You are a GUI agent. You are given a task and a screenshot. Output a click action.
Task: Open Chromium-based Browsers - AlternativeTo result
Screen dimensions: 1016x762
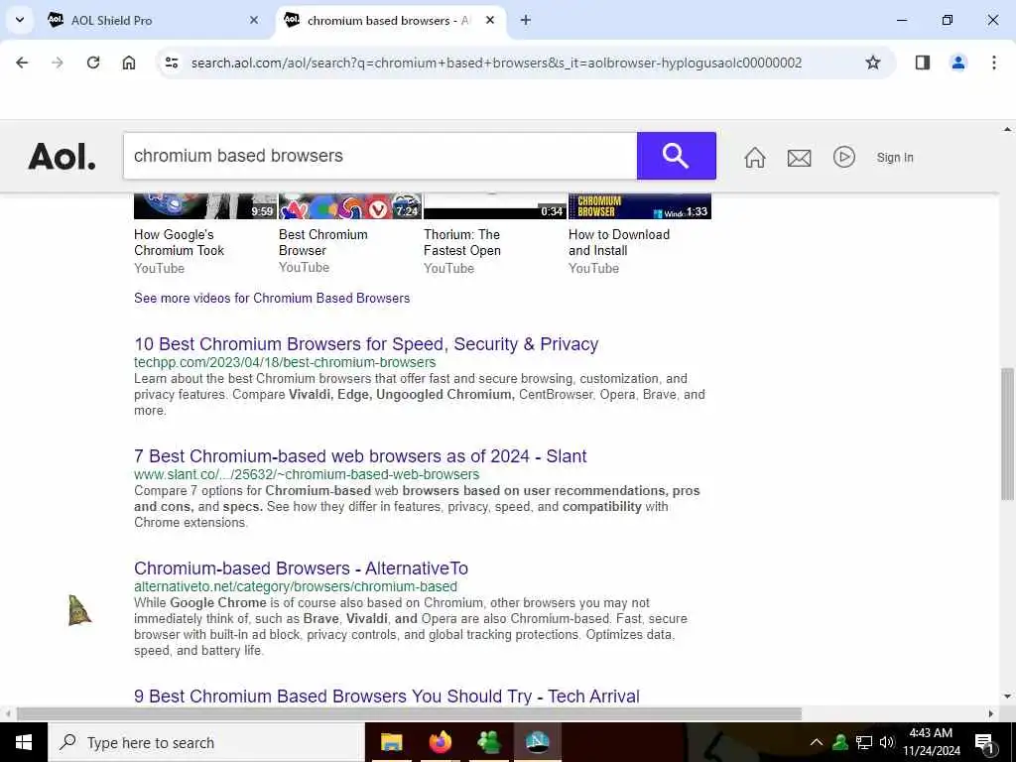tap(302, 569)
